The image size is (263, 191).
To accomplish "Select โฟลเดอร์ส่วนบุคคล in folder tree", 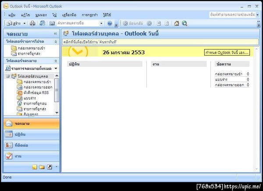I will (x=29, y=76).
